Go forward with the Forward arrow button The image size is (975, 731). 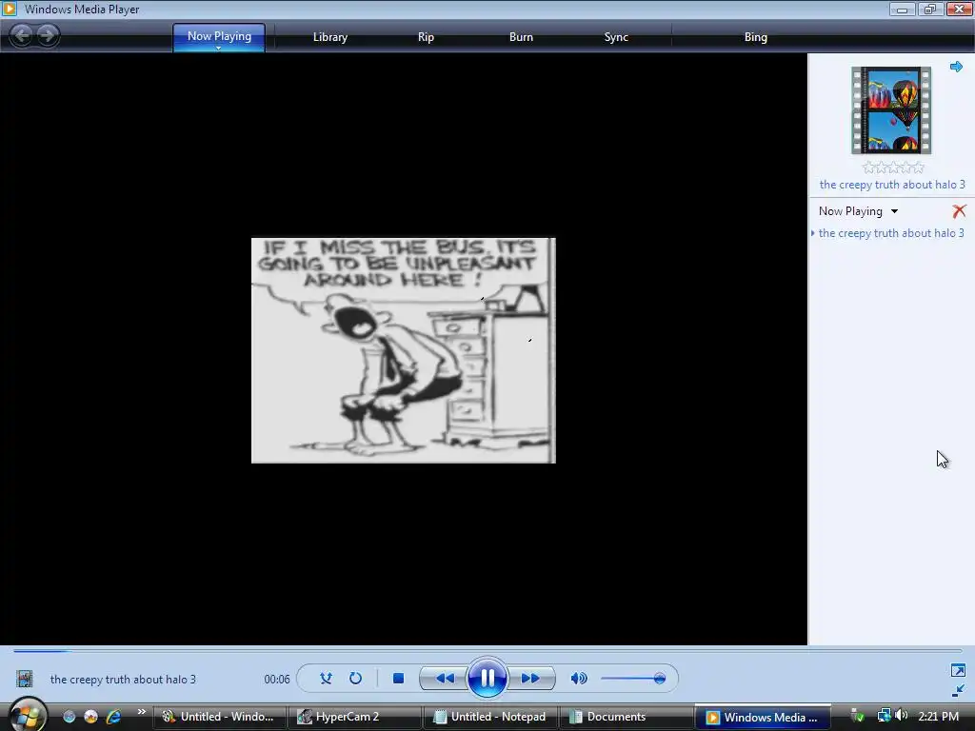[x=48, y=35]
